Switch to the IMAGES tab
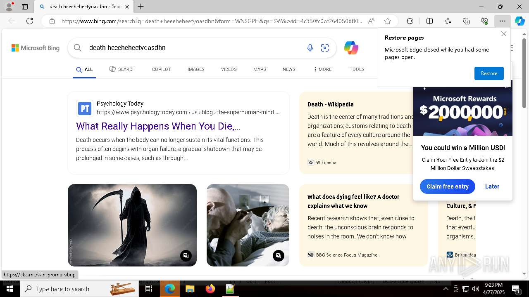The image size is (529, 297). [196, 69]
